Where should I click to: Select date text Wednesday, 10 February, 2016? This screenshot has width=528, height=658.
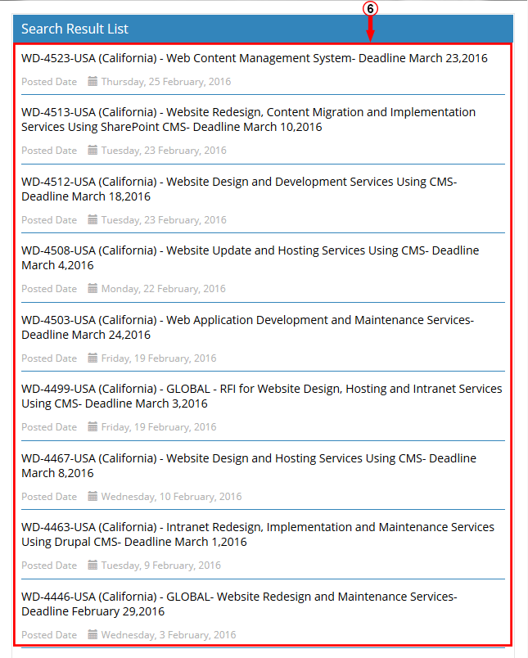(172, 497)
